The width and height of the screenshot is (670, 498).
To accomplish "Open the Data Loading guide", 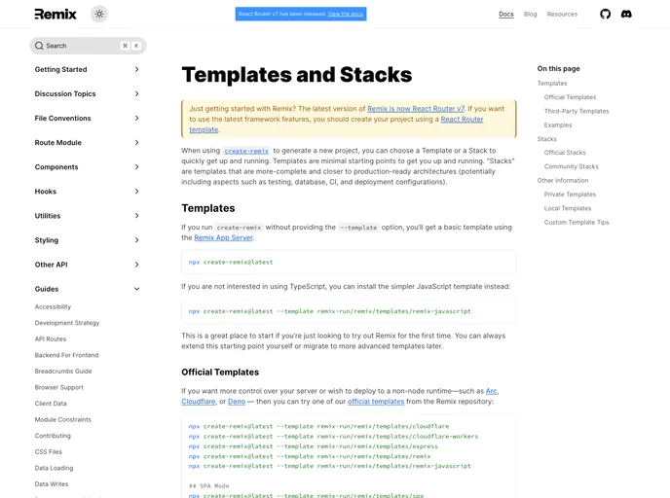I will click(54, 468).
